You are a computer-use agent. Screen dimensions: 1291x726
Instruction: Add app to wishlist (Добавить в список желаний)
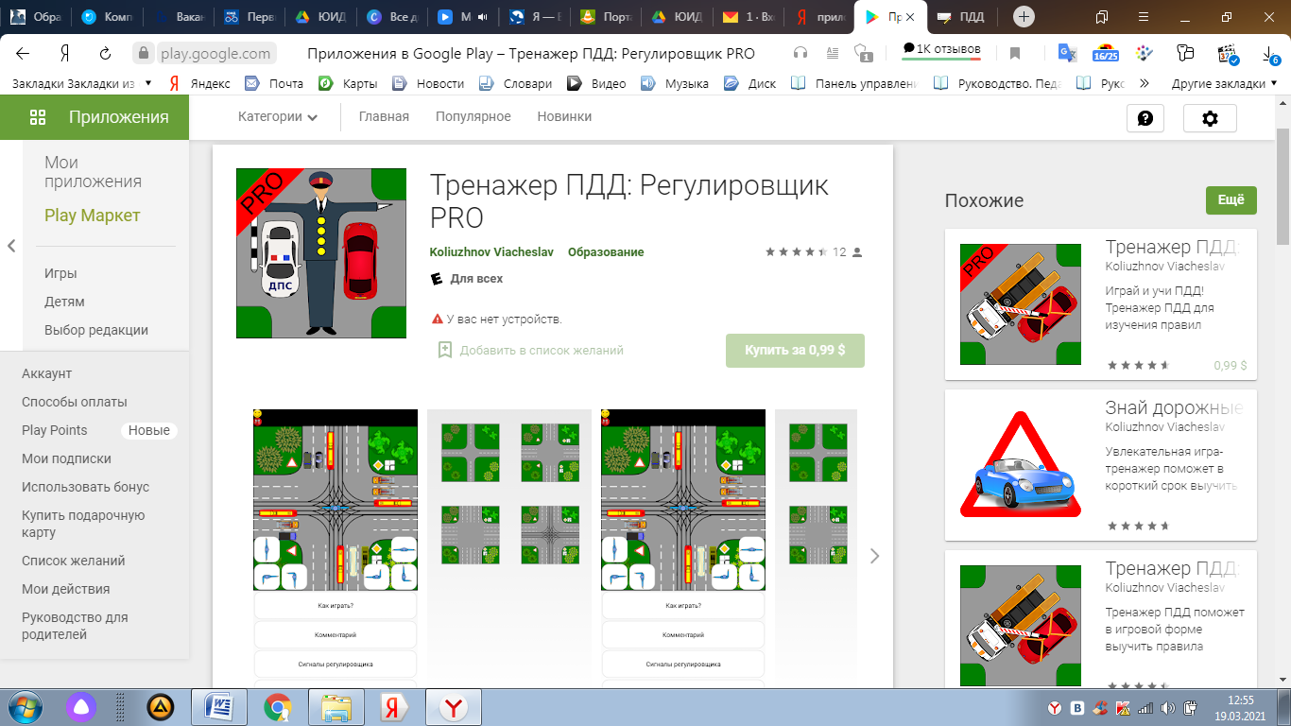click(x=530, y=350)
